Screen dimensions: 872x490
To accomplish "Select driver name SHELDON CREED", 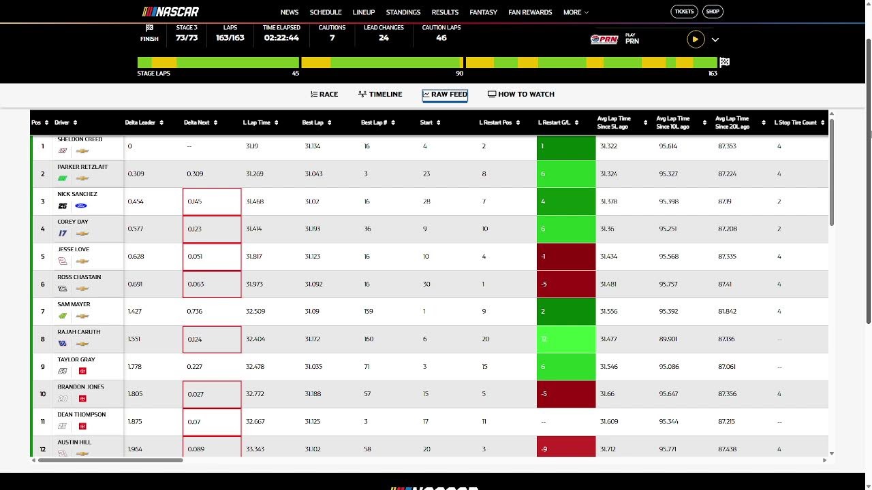I will click(80, 139).
